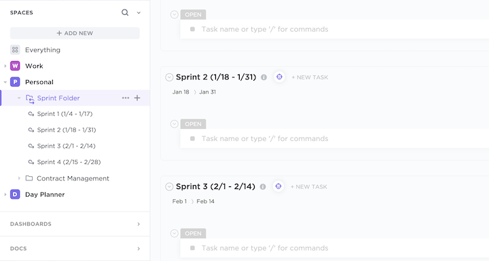Select the Day Planner space with D badge
The height and width of the screenshot is (261, 489).
coord(45,195)
